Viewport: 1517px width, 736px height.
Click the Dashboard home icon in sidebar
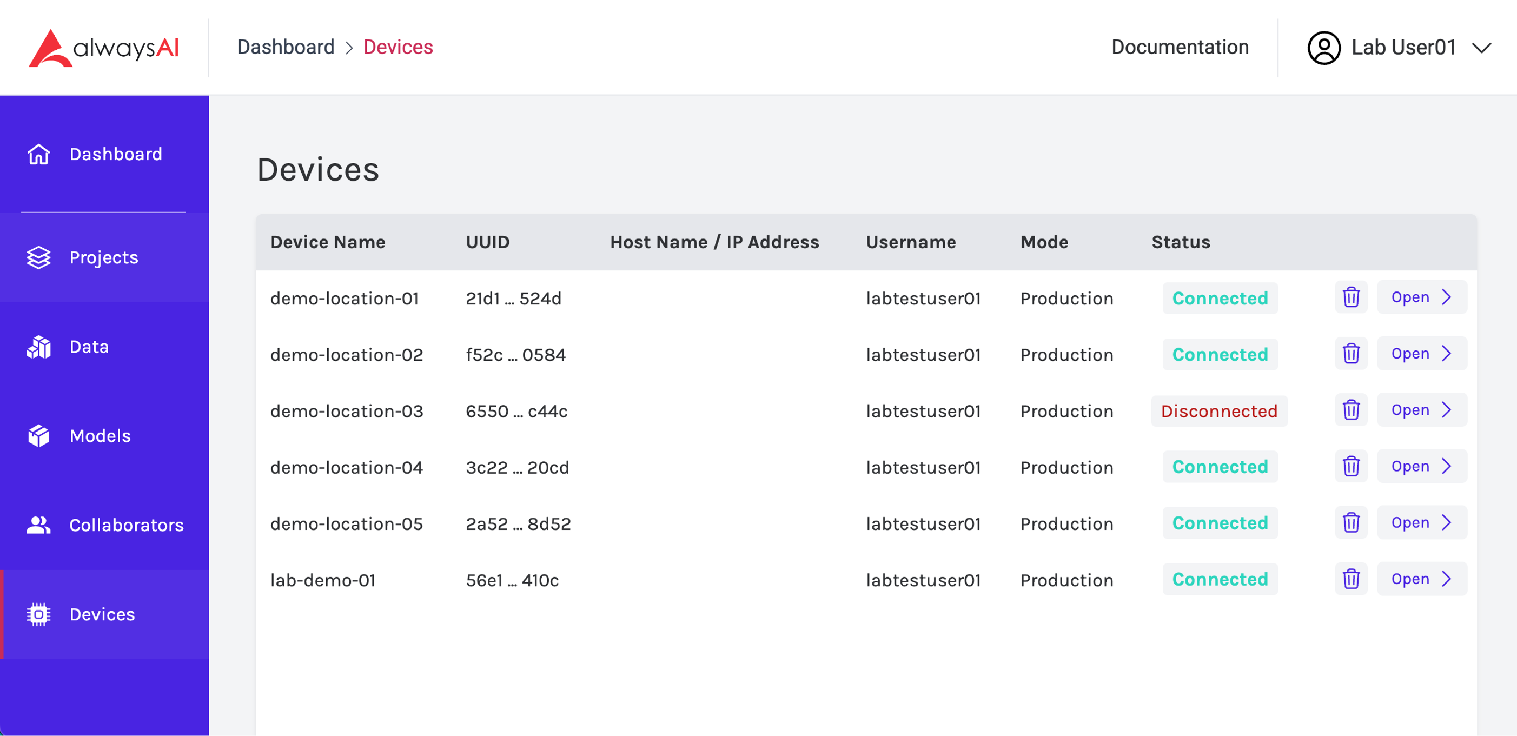39,154
